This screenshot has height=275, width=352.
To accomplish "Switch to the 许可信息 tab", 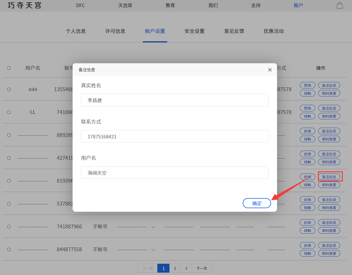I will [115, 31].
